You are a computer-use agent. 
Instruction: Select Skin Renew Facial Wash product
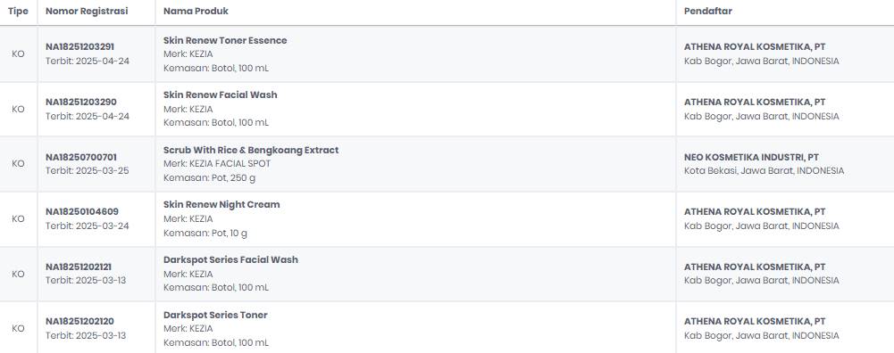[x=220, y=95]
